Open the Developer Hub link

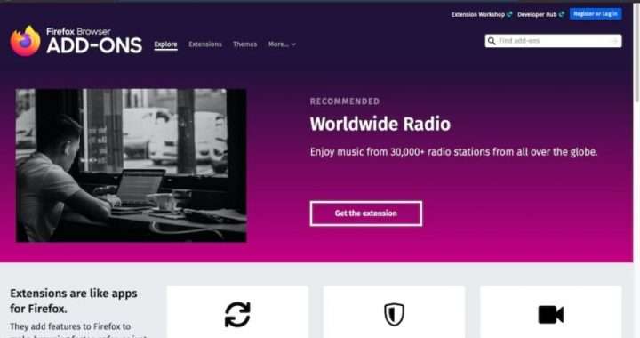537,14
